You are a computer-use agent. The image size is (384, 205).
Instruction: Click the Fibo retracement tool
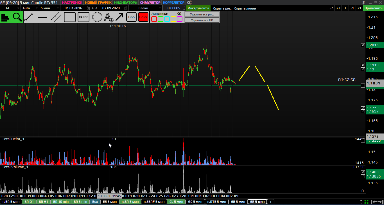[131, 17]
